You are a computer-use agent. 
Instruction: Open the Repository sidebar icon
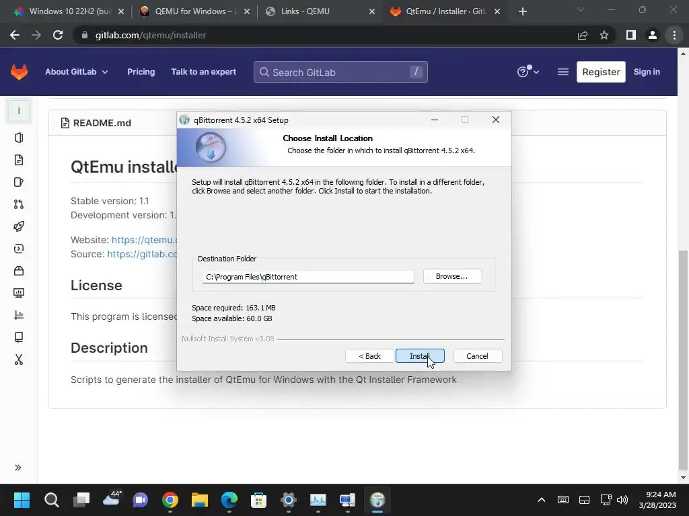click(x=18, y=160)
